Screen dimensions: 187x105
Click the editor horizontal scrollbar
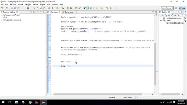[x=98, y=94]
